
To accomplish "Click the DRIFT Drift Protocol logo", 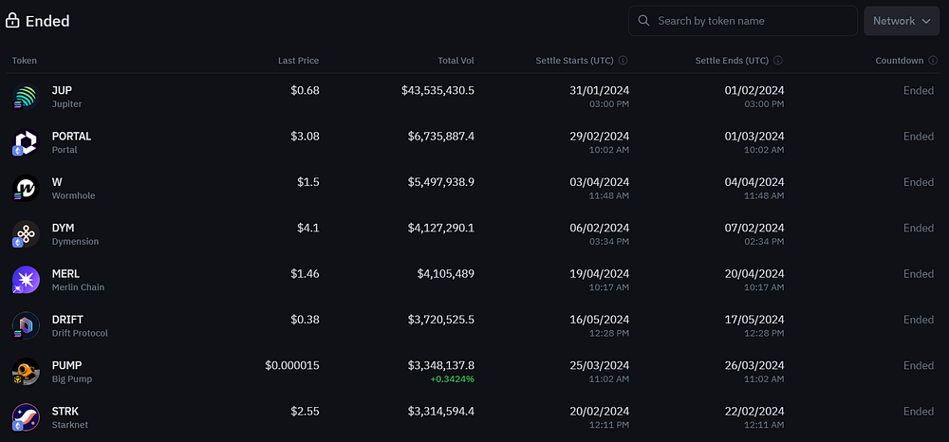I will tap(26, 326).
